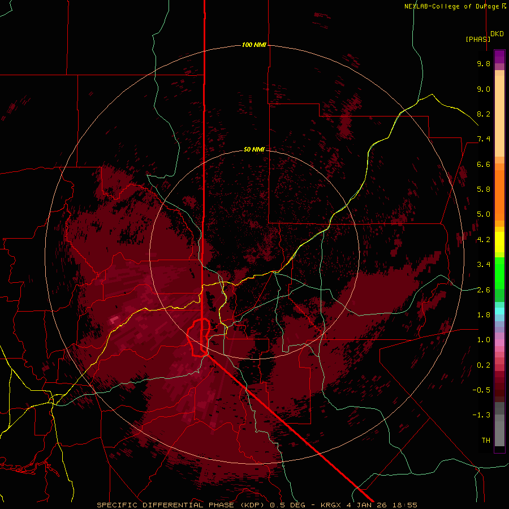Click the 3.4 value on the color scale
Screen dimensions: 509x509
[484, 265]
